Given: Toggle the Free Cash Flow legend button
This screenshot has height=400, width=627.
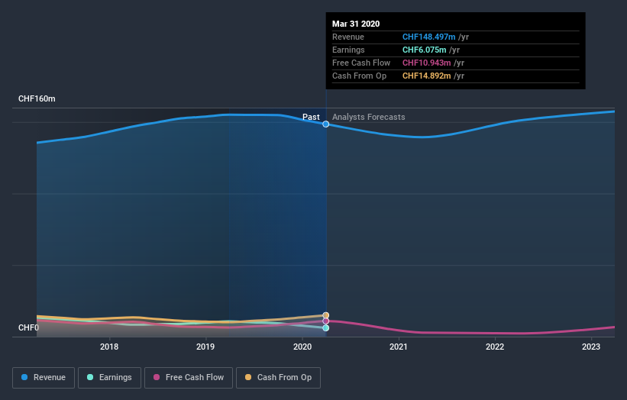Looking at the screenshot, I should click(189, 378).
